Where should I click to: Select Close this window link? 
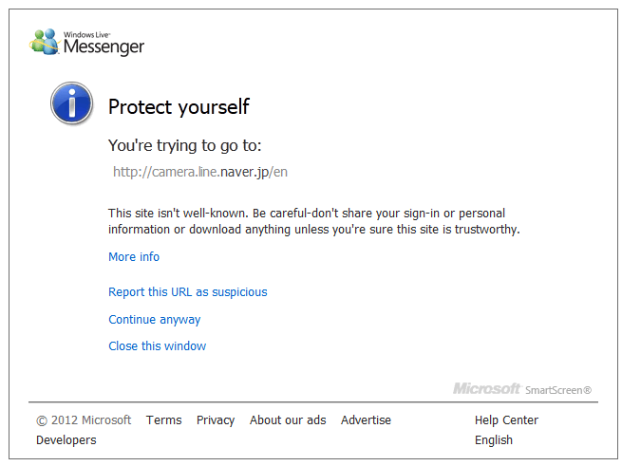pyautogui.click(x=158, y=346)
